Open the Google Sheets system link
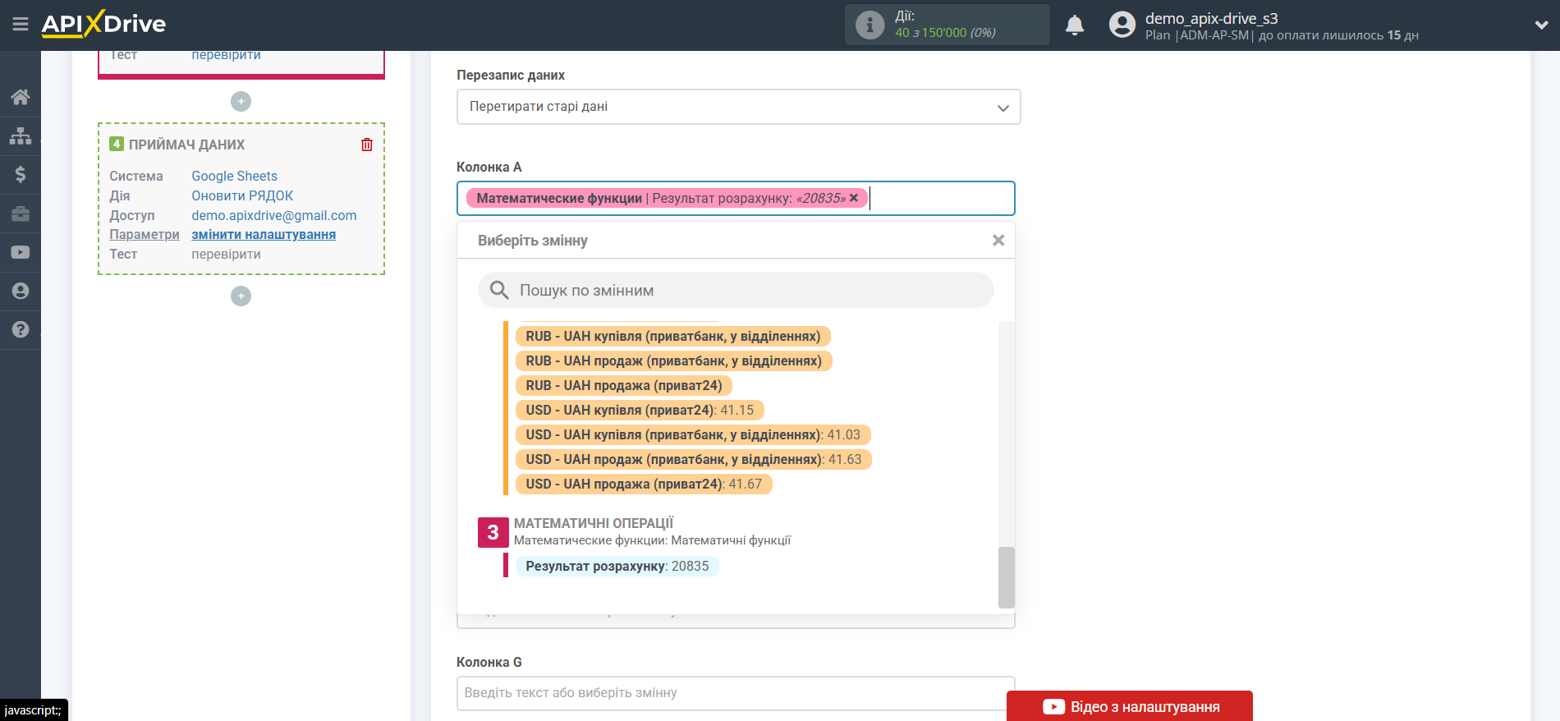 [x=234, y=176]
